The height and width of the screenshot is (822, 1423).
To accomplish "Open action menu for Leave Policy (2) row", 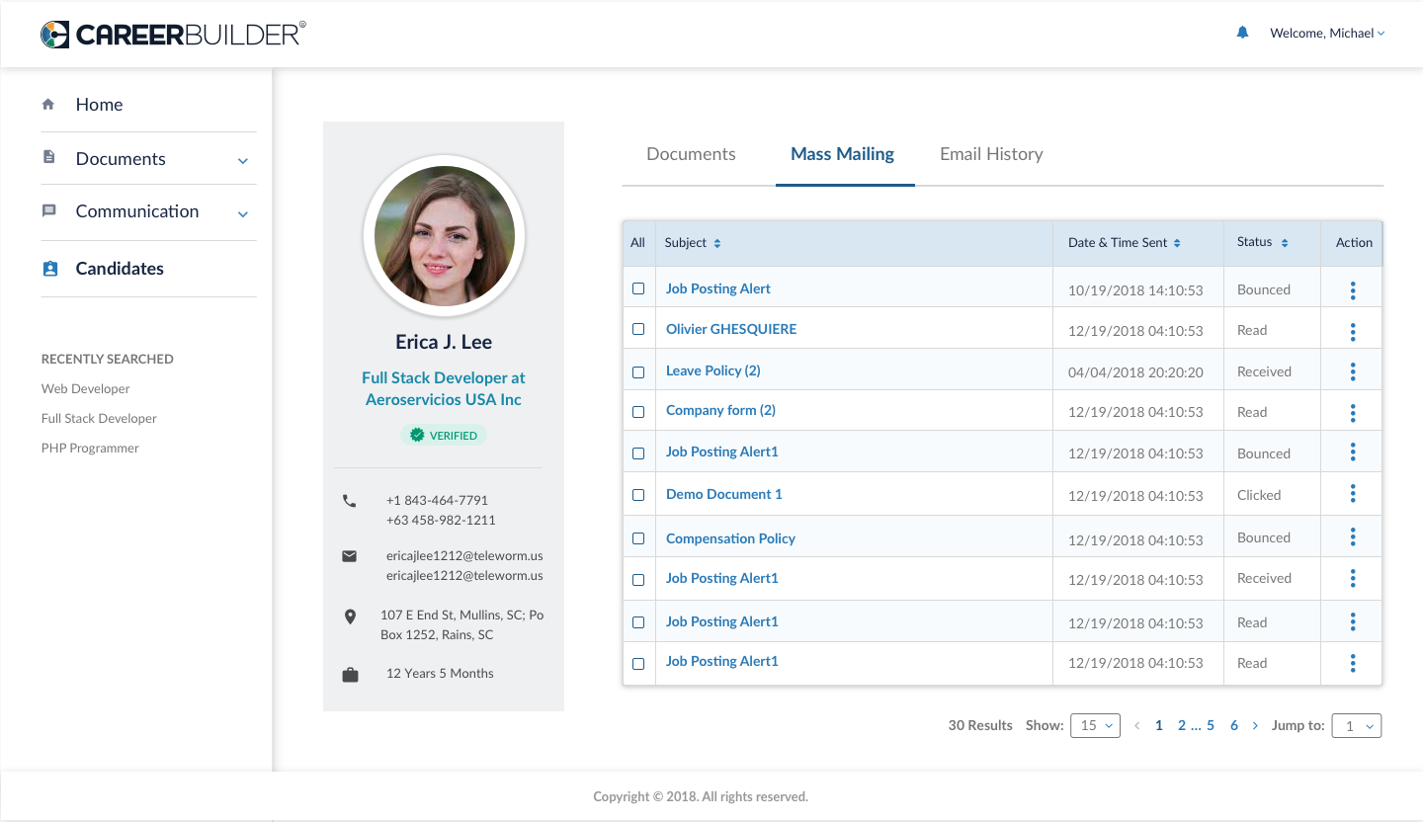I will tap(1352, 371).
